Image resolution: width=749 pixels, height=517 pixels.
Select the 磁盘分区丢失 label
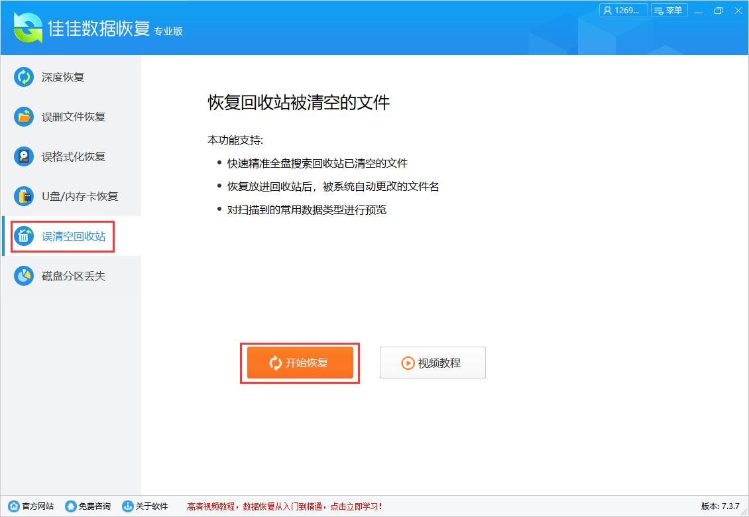click(74, 276)
